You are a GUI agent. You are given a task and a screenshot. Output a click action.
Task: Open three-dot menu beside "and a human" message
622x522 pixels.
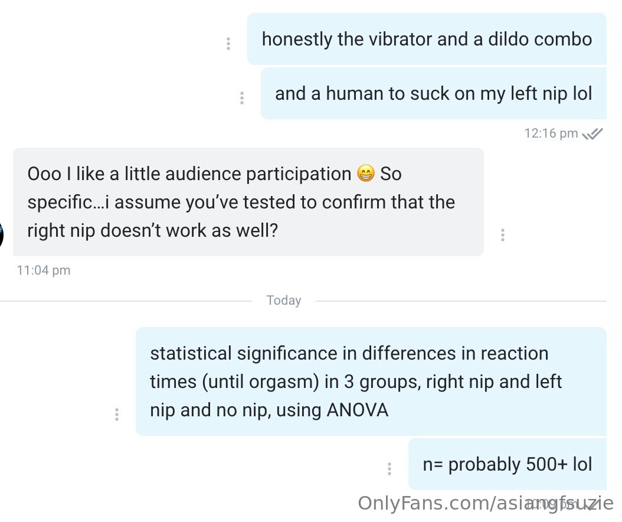coord(241,98)
